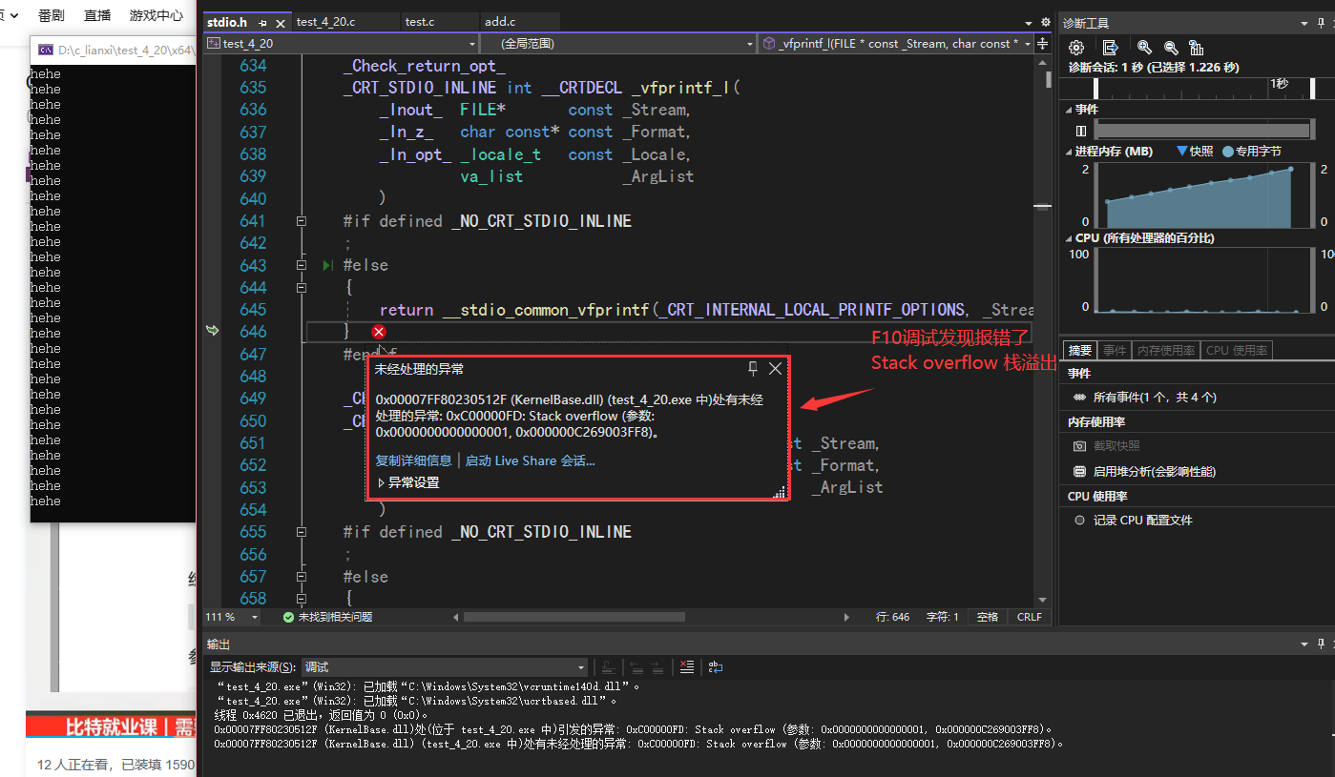Click 启动 Live Share 会话 link
The width and height of the screenshot is (1335, 777).
tap(531, 460)
